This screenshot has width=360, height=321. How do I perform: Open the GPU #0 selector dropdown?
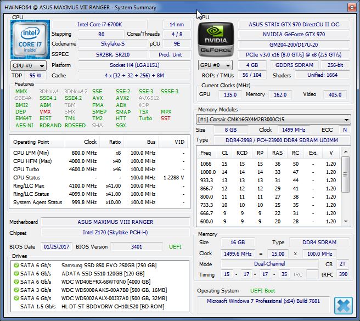pos(215,65)
